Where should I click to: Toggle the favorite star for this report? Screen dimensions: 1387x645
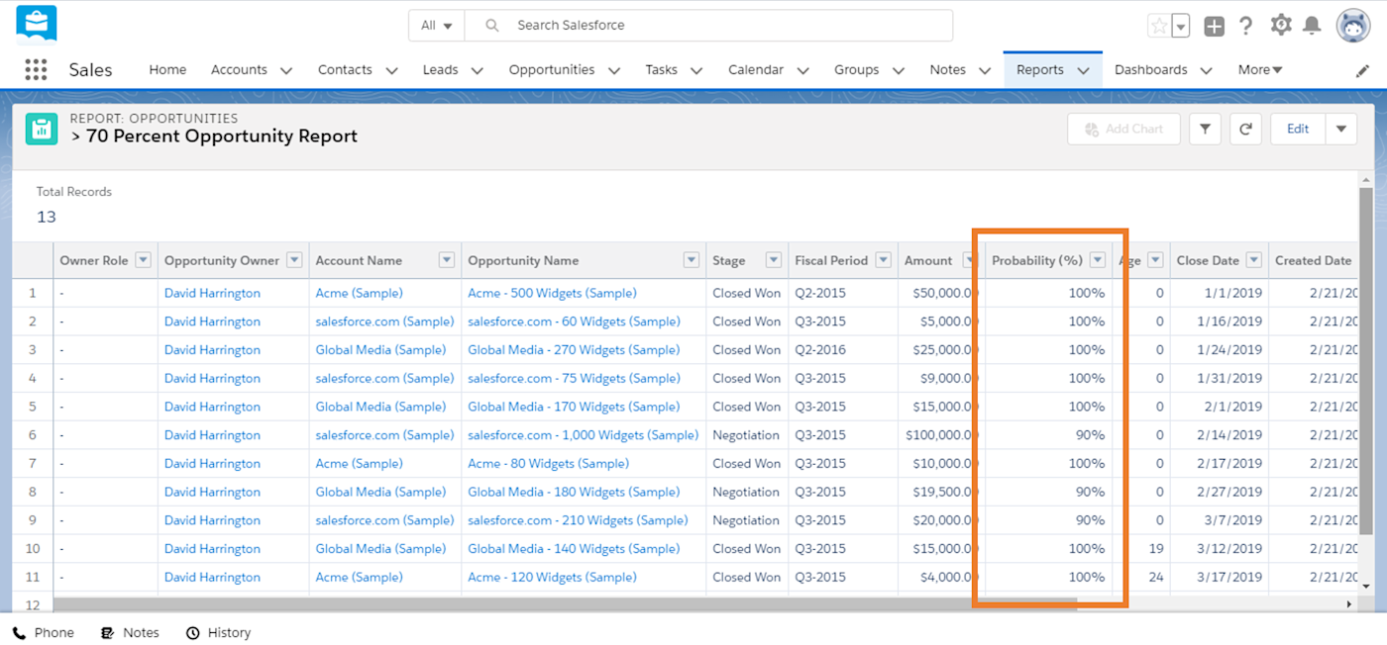1158,26
